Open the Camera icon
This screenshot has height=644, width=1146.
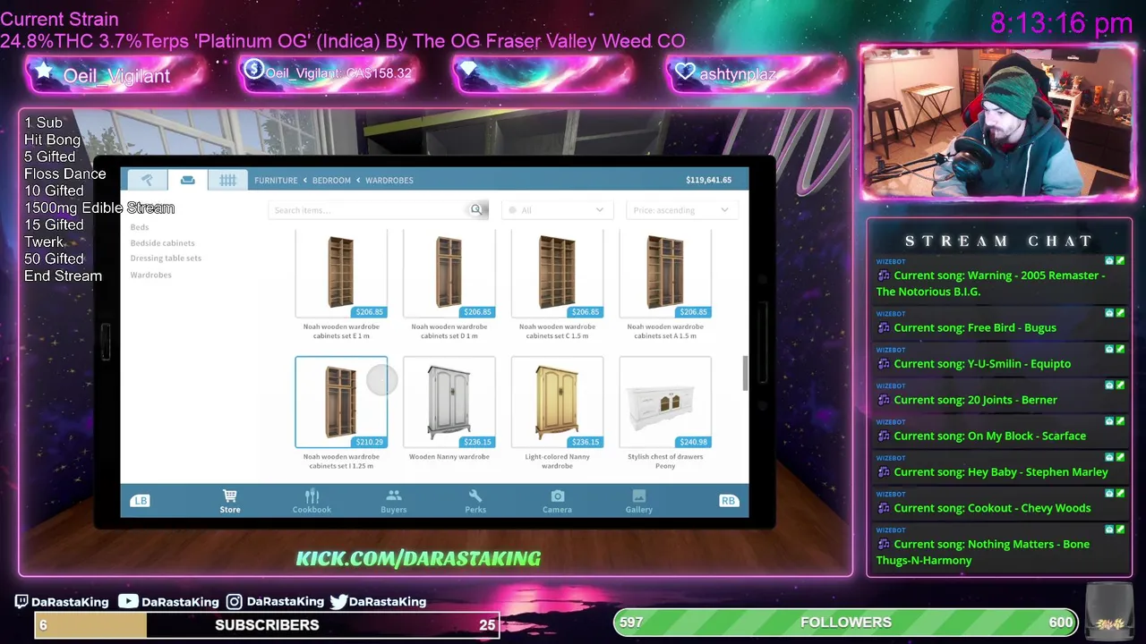[x=557, y=501]
